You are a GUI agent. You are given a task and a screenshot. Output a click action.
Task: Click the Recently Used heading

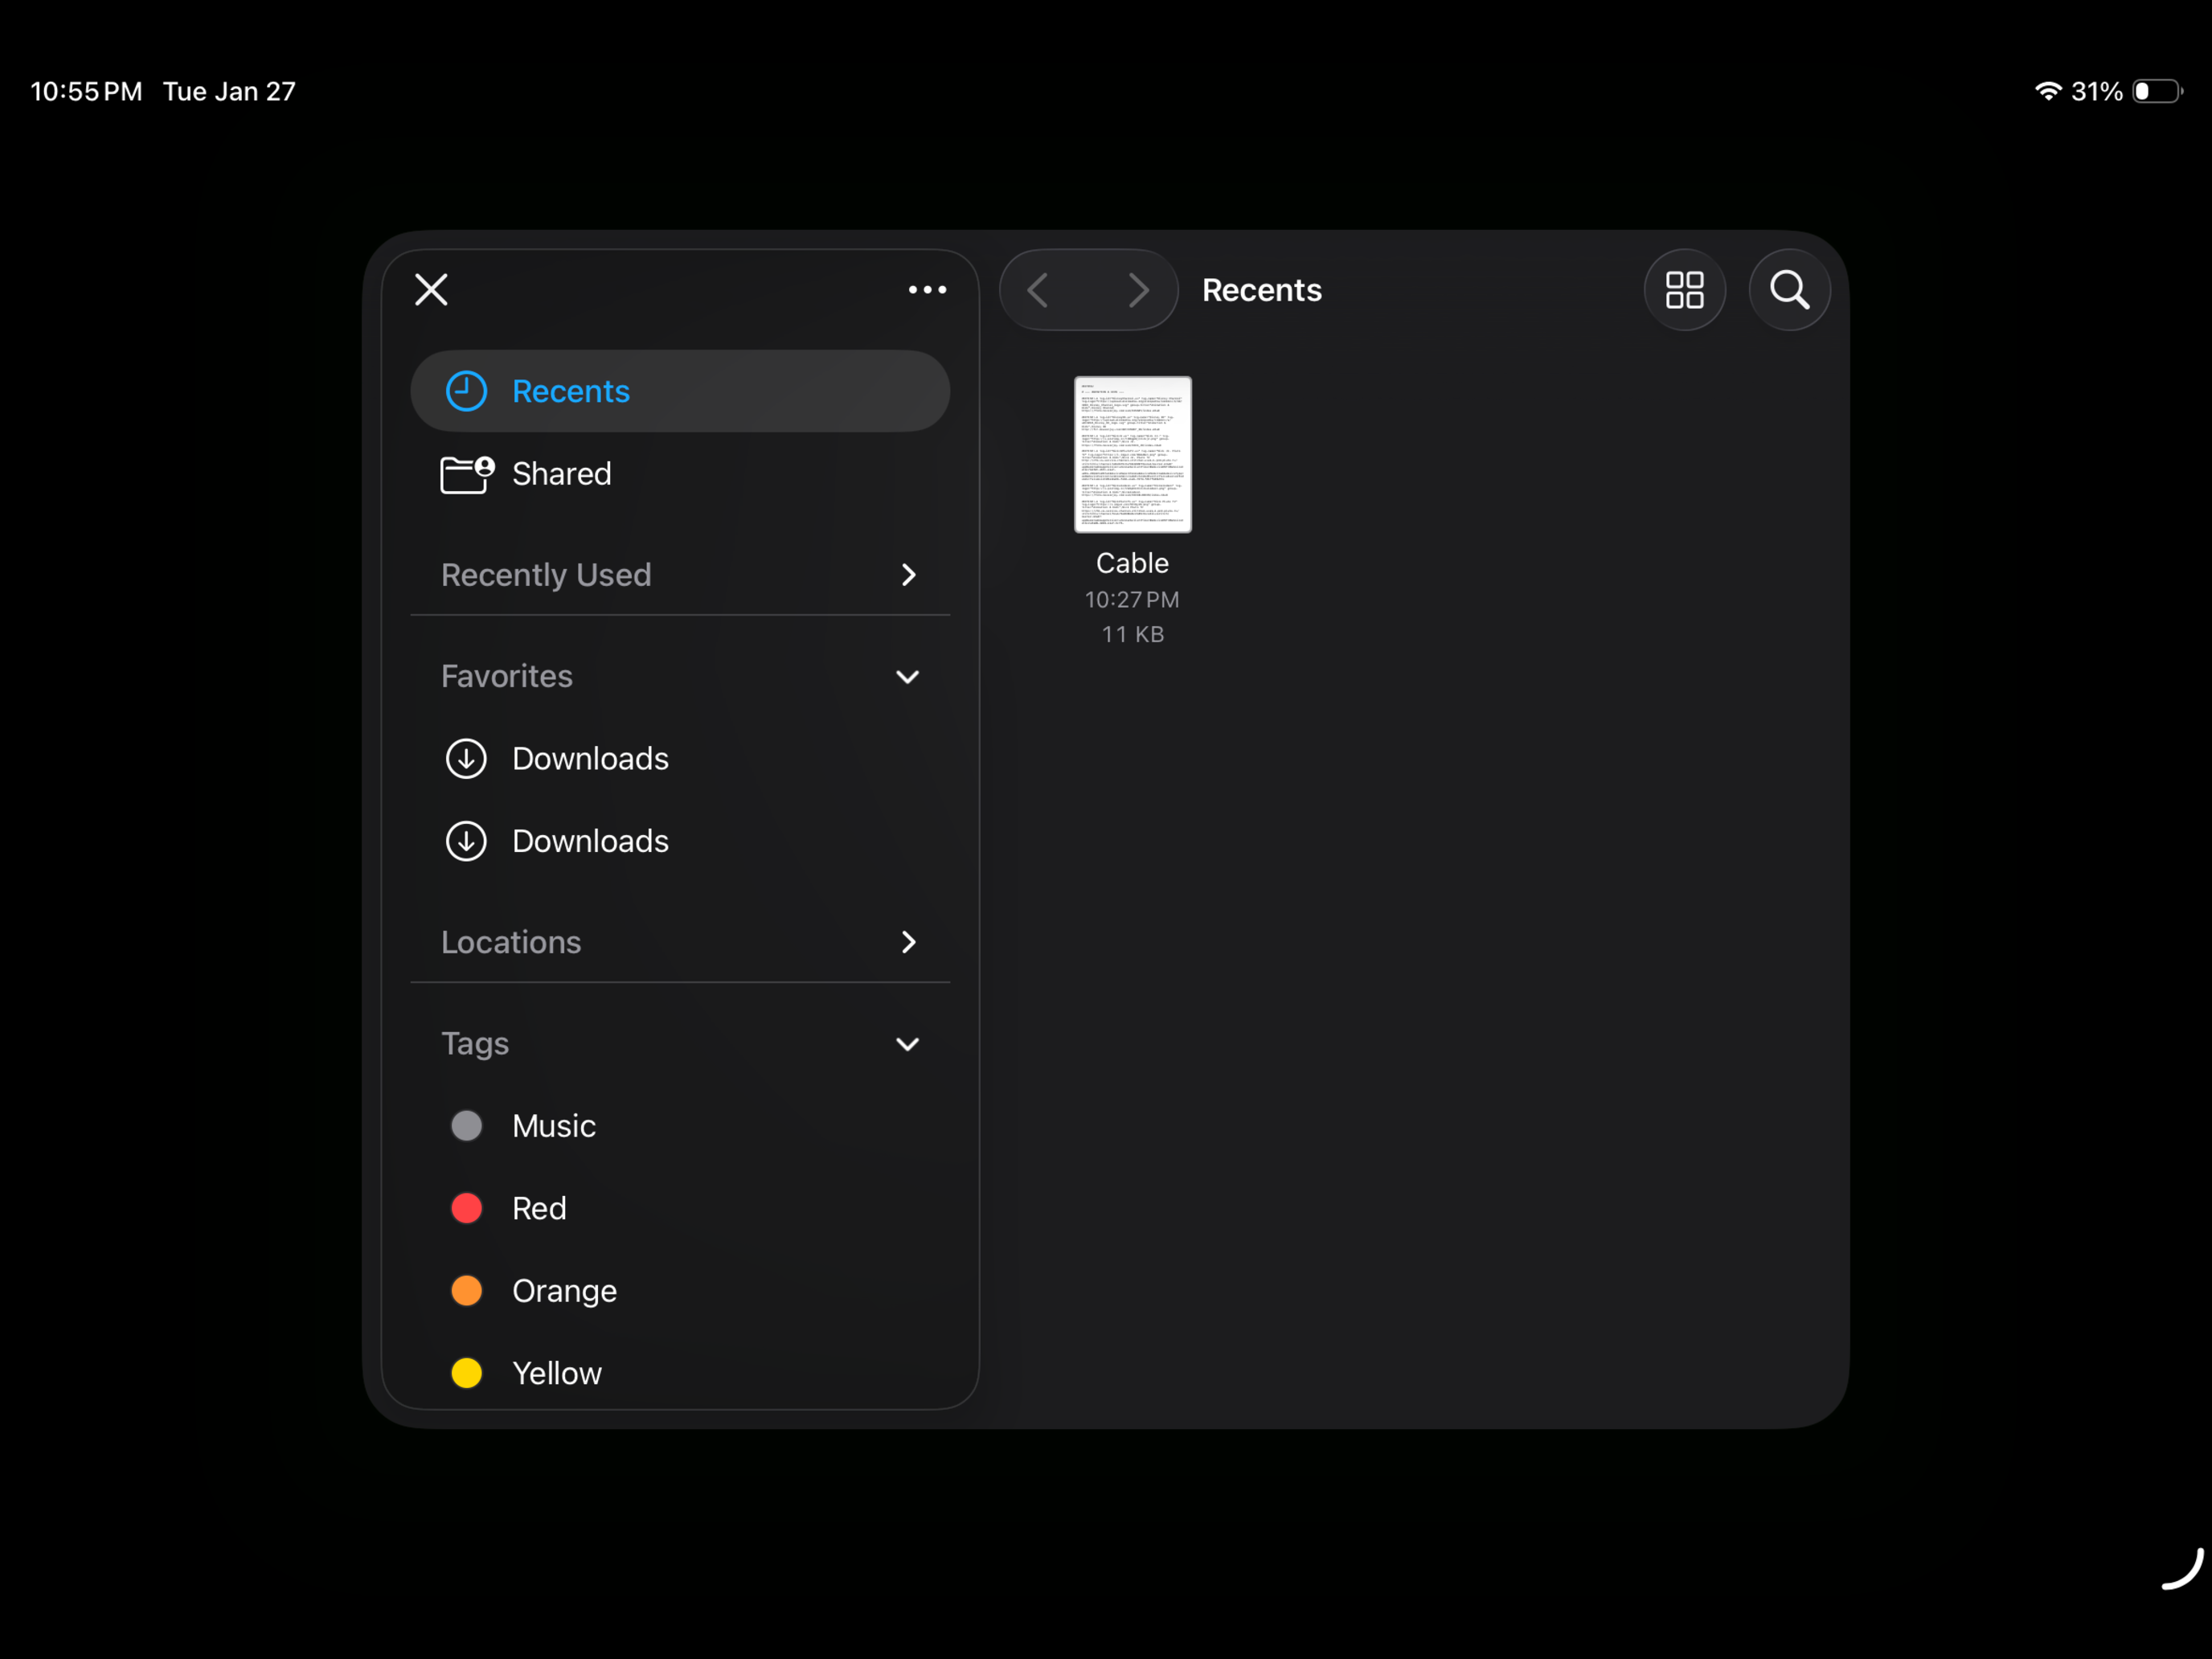pyautogui.click(x=546, y=575)
